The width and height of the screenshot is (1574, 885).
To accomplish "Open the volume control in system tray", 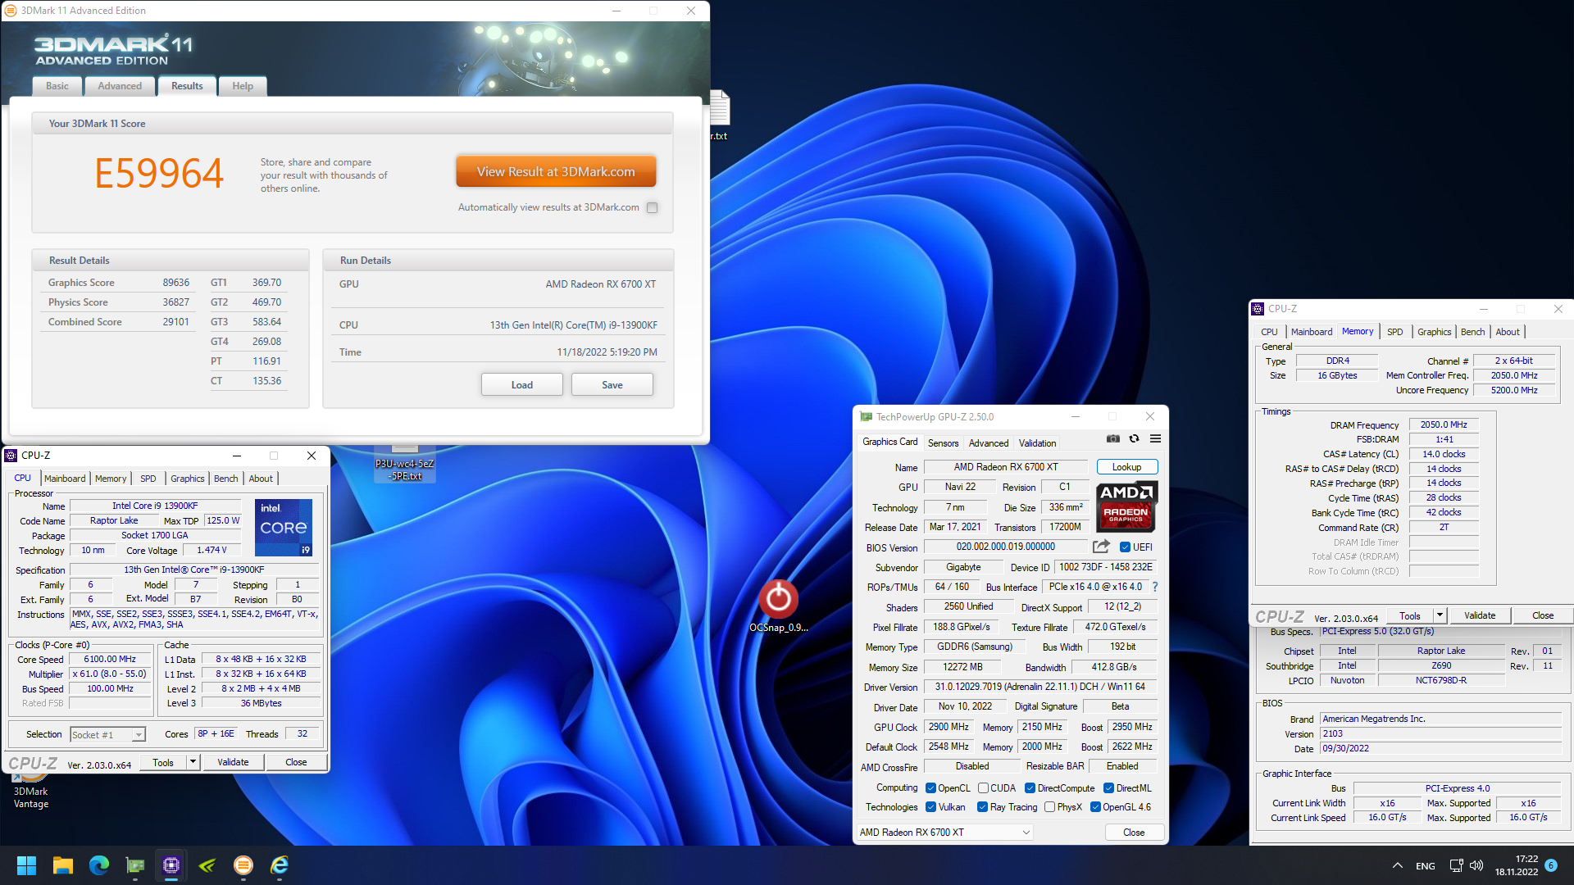I will pos(1476,865).
